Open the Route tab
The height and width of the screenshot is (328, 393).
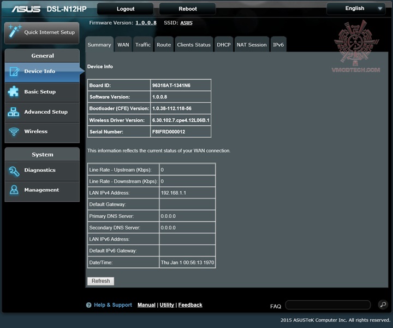click(x=164, y=45)
